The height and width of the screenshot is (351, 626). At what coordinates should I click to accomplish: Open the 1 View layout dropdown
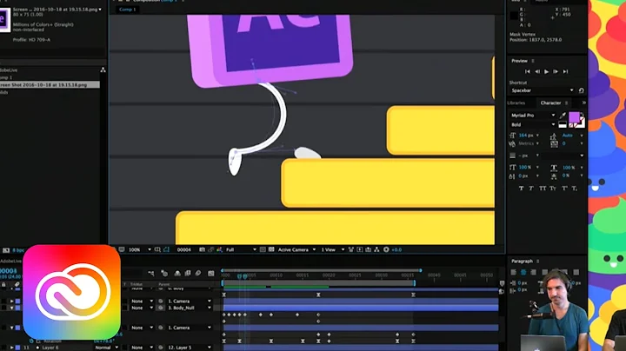(332, 249)
